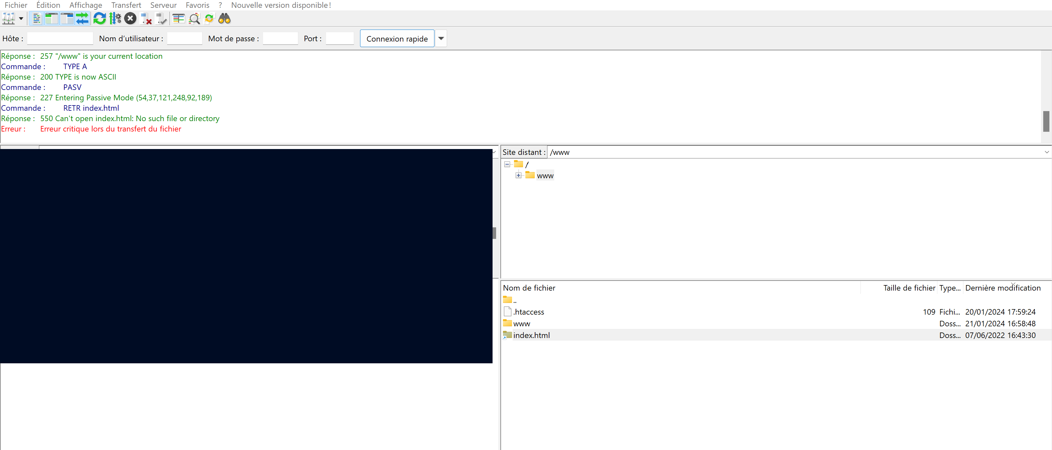Toggle transfer queue display
The width and height of the screenshot is (1052, 450).
tap(82, 19)
